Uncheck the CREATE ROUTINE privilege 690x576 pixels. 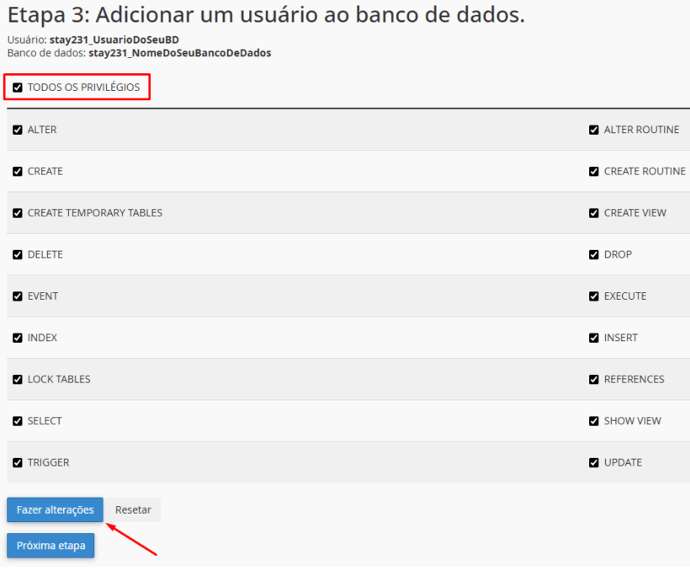point(594,171)
